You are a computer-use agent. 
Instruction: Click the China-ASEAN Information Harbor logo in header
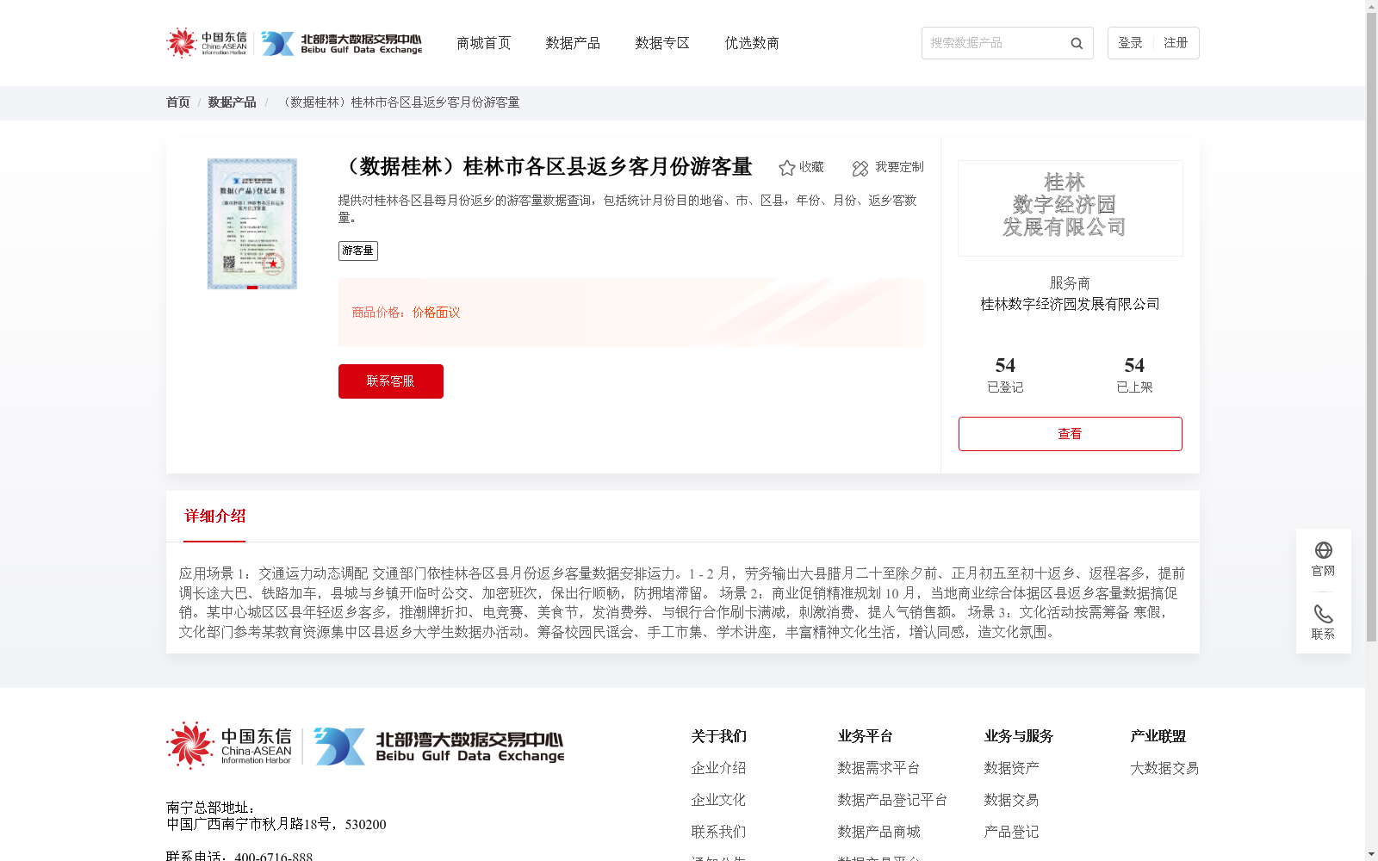[x=207, y=42]
